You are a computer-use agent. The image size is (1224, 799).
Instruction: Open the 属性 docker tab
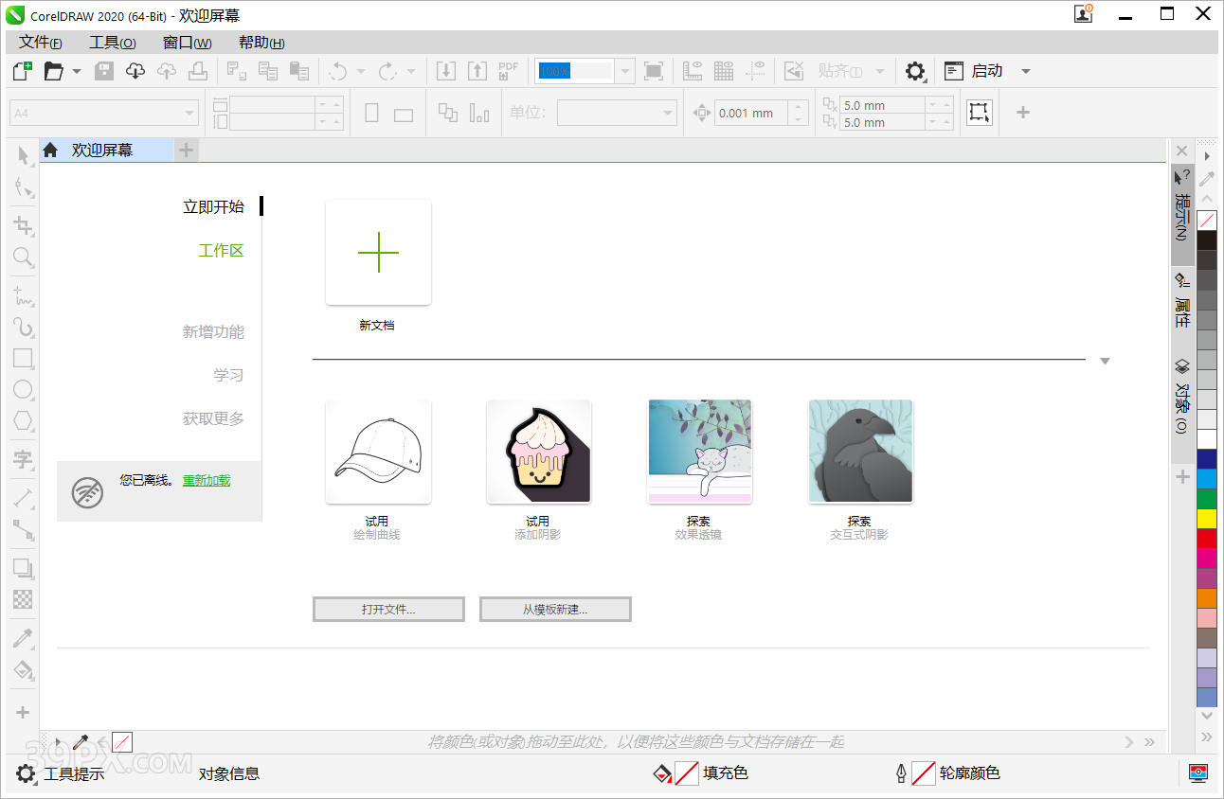click(1182, 299)
